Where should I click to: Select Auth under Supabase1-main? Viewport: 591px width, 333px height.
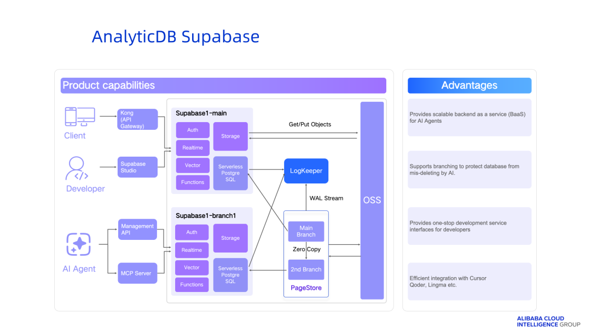point(193,130)
